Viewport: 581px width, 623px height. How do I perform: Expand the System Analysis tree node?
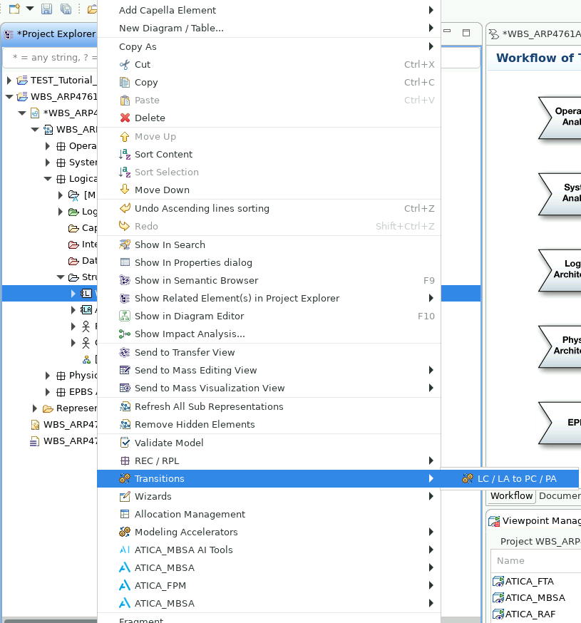click(x=48, y=162)
